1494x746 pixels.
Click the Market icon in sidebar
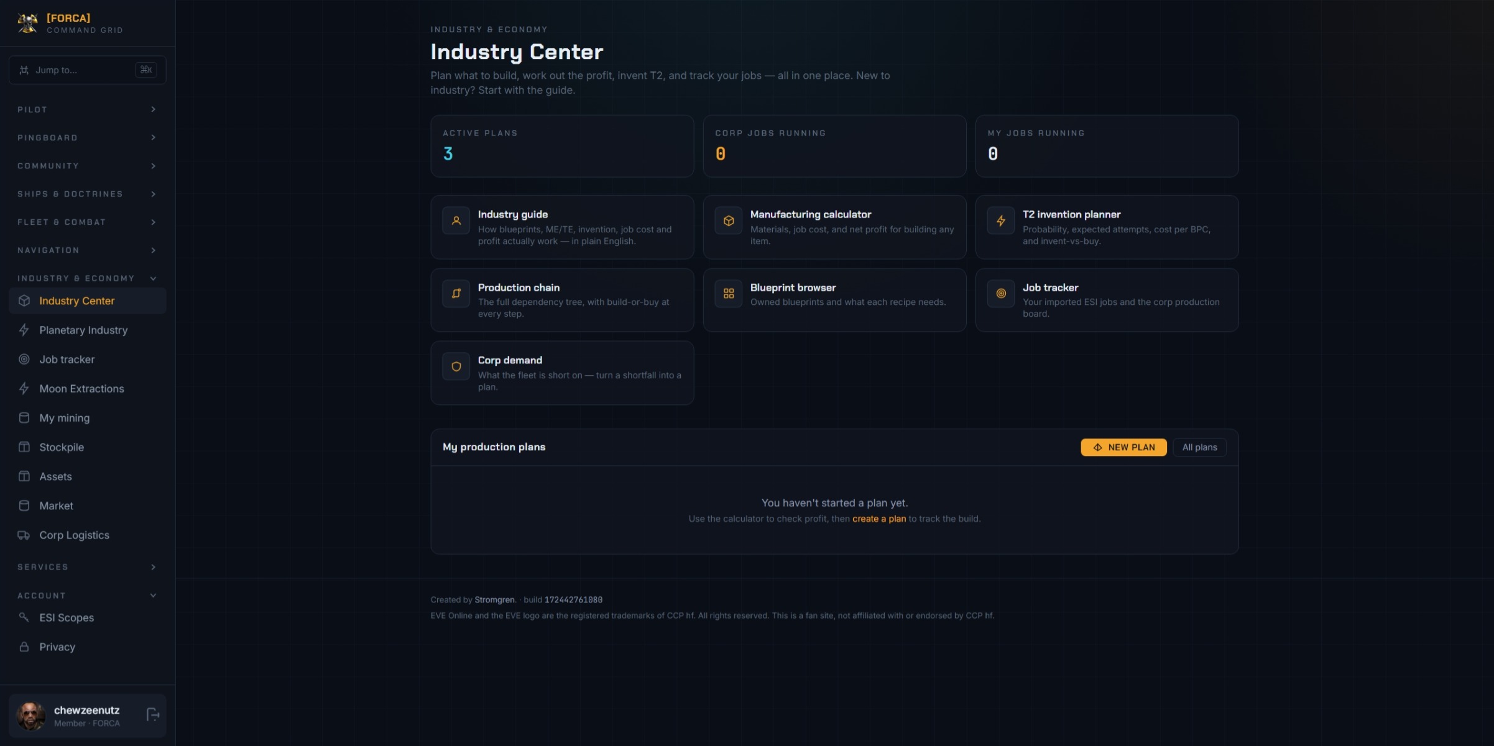tap(24, 505)
